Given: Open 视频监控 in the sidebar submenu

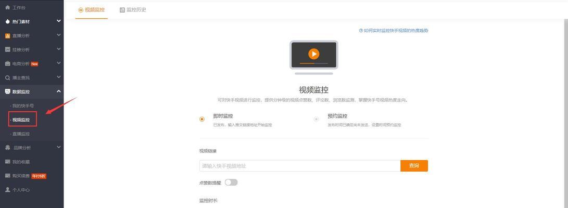Looking at the screenshot, I should 21,120.
